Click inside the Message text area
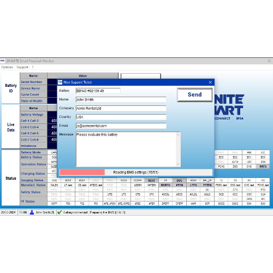This screenshot has width=273, height=273. (x=126, y=149)
